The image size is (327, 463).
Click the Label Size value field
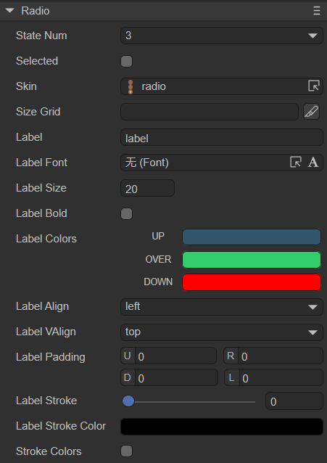(148, 188)
